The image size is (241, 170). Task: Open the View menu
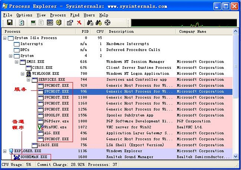click(41, 15)
